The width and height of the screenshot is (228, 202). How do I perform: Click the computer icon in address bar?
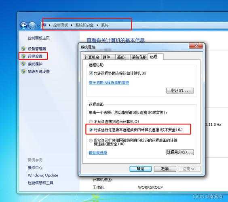[x=44, y=25]
